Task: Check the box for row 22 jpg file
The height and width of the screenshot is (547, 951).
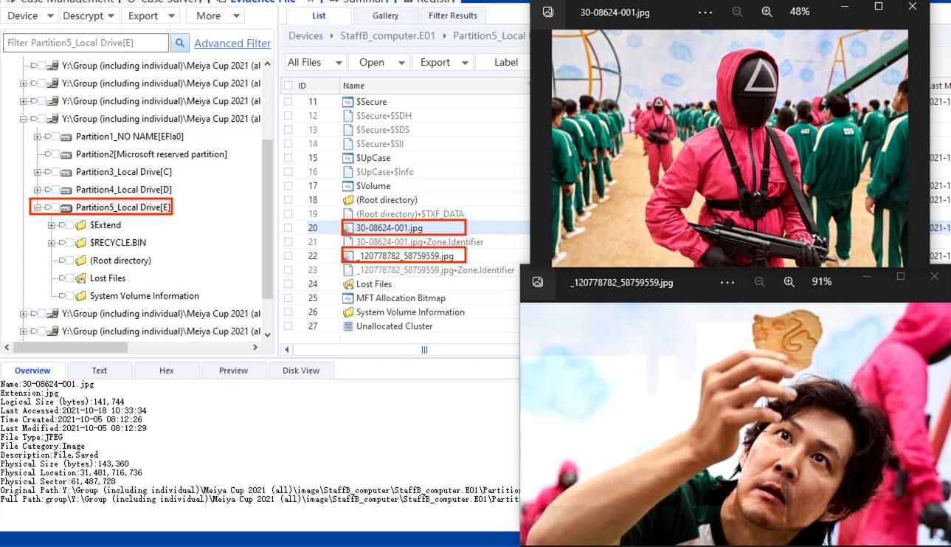Action: point(288,256)
